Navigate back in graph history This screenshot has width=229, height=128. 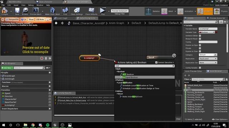[56, 23]
